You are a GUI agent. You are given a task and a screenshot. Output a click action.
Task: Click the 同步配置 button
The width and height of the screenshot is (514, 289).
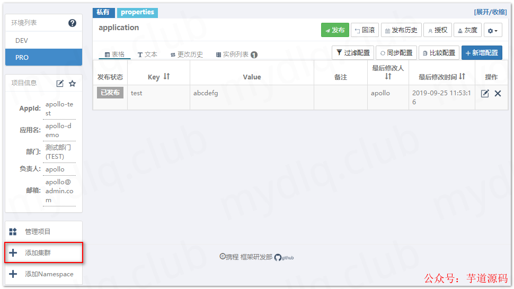pos(396,53)
